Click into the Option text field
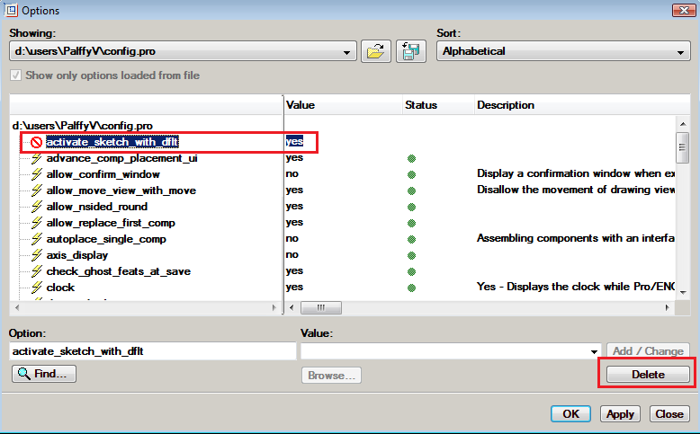Screen dimensions: 700x434 (x=152, y=351)
